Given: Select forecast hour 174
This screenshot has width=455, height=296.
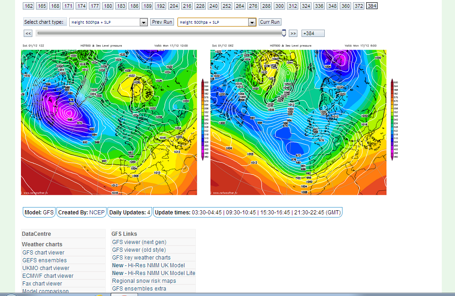Looking at the screenshot, I should click(82, 6).
